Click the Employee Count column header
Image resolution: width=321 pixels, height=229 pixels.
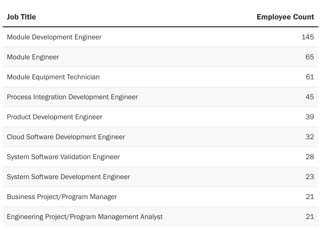pyautogui.click(x=285, y=17)
